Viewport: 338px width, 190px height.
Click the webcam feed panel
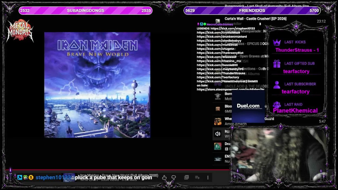(x=279, y=155)
